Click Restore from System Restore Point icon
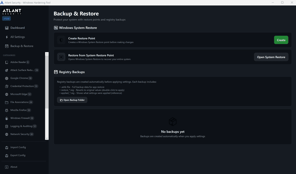The height and width of the screenshot is (174, 296). pyautogui.click(x=61, y=57)
